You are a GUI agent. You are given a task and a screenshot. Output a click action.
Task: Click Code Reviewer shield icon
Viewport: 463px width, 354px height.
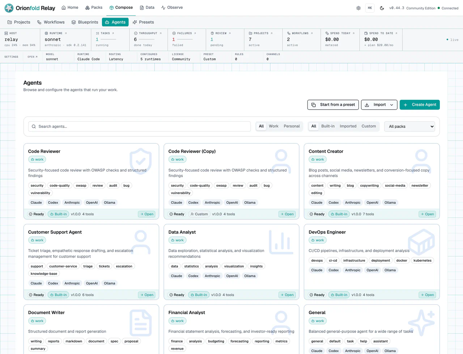click(x=141, y=161)
